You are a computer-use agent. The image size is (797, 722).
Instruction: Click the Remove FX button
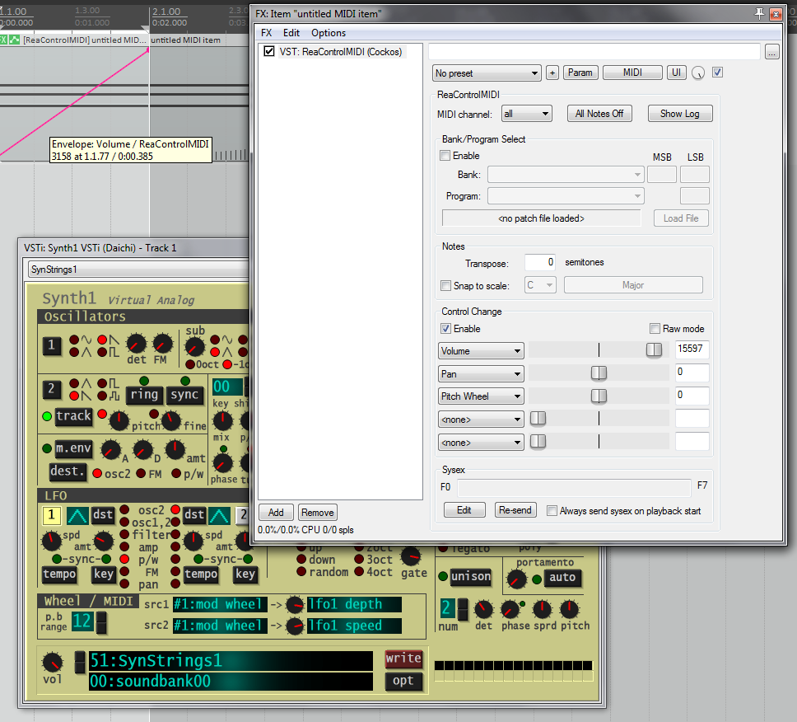point(317,513)
